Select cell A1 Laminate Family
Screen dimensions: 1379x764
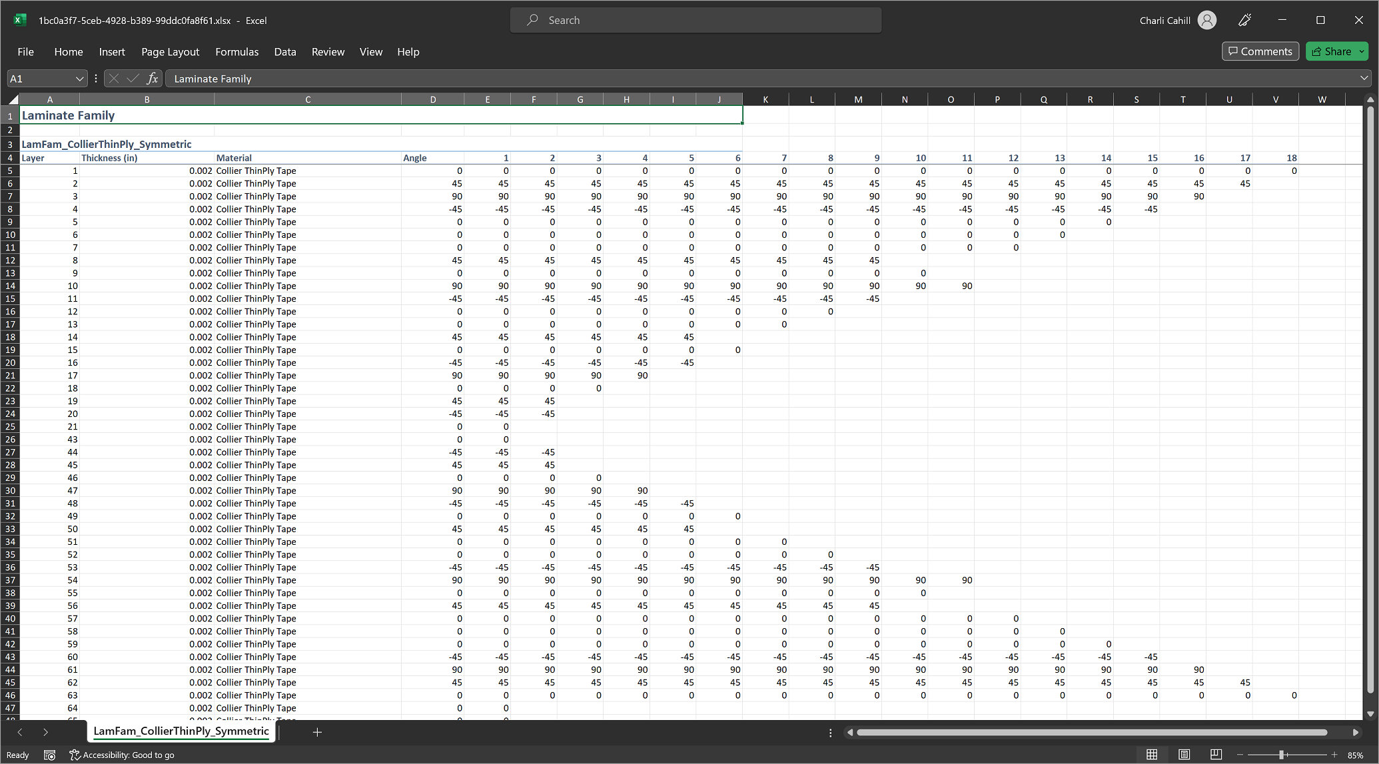[x=381, y=115]
